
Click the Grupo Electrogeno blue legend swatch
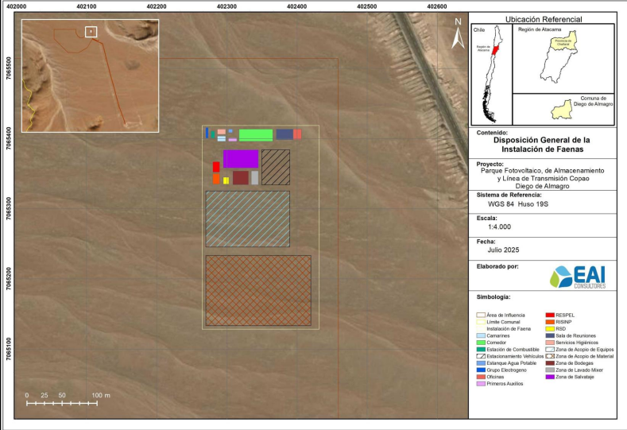coord(481,370)
